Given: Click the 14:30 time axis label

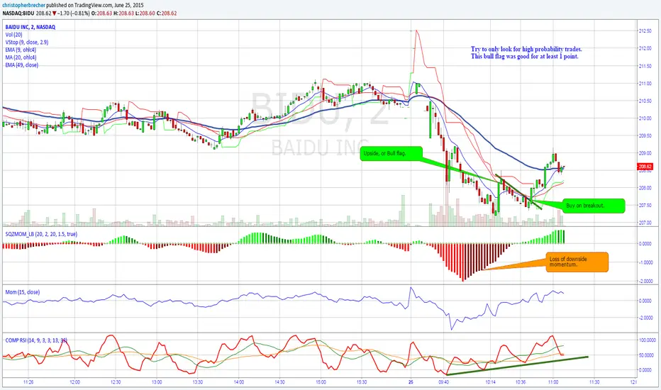Looking at the screenshot, I should 279,382.
